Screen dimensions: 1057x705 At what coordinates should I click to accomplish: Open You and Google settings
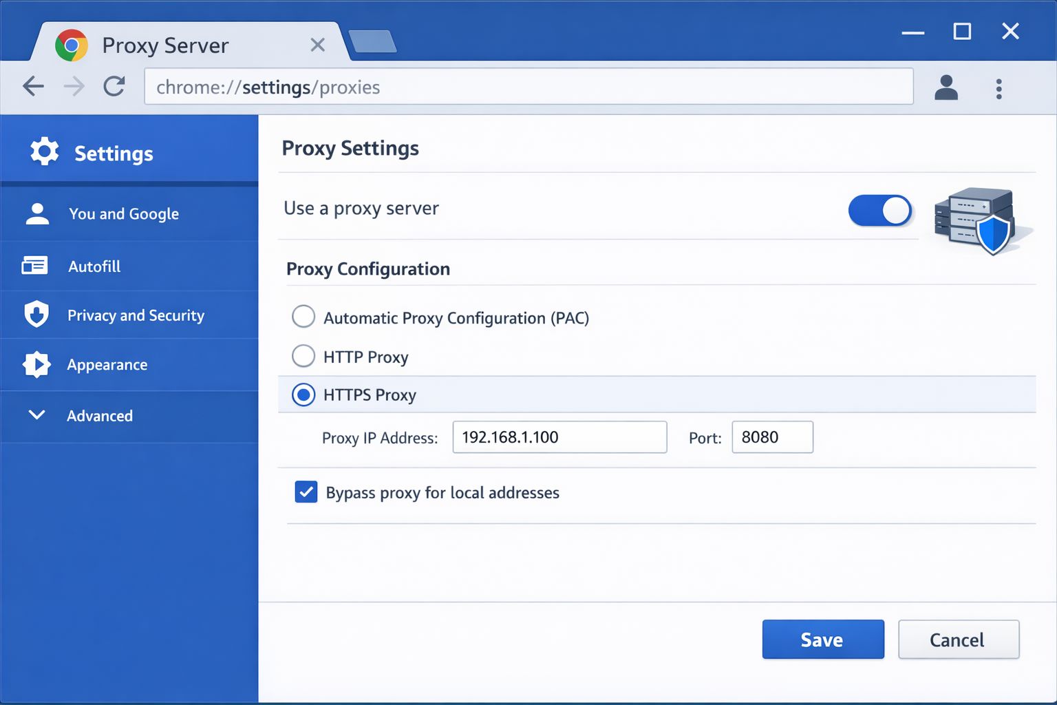(129, 214)
